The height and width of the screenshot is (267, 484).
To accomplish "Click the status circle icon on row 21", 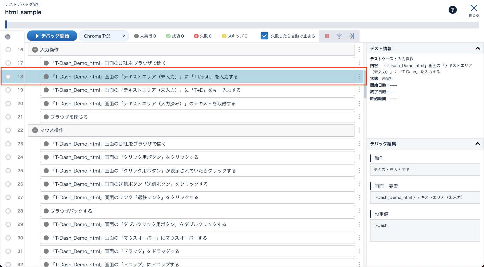I will coord(46,117).
